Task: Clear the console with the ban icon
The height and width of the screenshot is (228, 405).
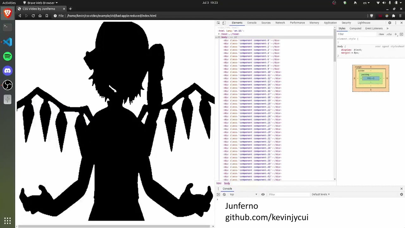Action: [x=224, y=194]
